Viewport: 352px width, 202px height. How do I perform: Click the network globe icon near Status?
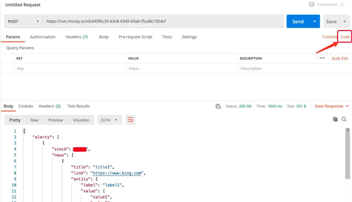[218, 106]
